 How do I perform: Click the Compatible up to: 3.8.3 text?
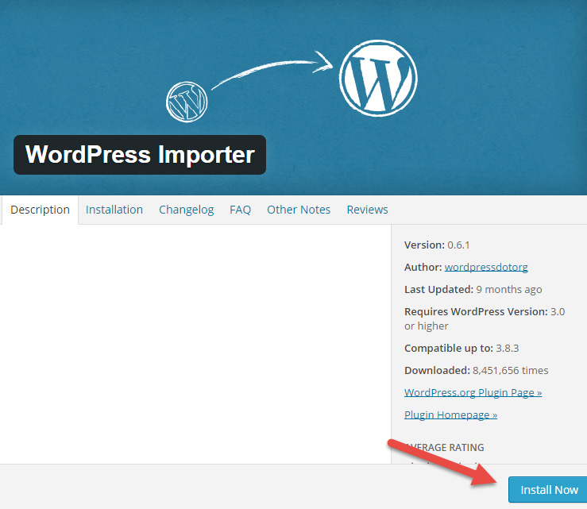tap(461, 348)
